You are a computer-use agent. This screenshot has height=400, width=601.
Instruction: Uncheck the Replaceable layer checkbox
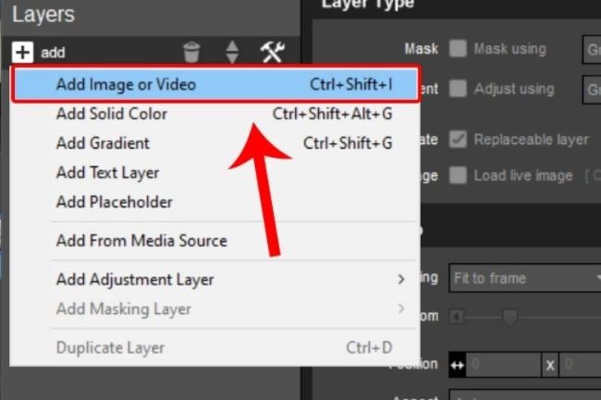click(458, 139)
